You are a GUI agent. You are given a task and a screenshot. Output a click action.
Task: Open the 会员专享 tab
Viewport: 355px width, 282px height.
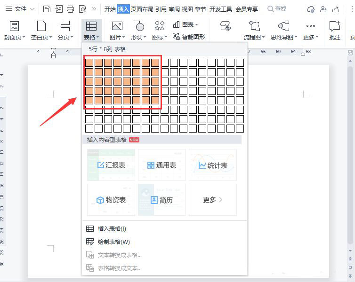point(247,9)
